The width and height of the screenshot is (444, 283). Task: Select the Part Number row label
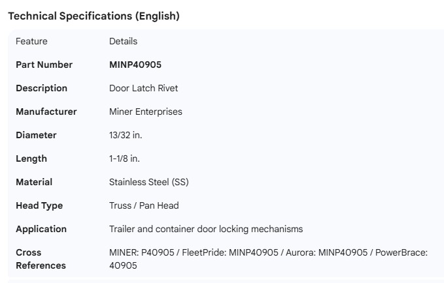(x=44, y=65)
